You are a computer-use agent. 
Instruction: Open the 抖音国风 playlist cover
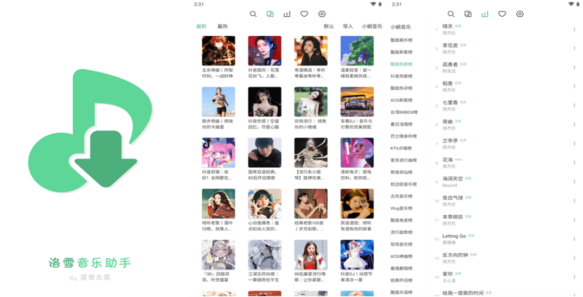coord(264,51)
